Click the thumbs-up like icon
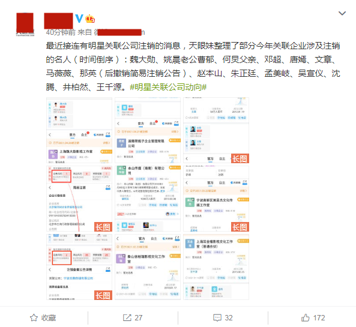The width and height of the screenshot is (356, 327). (x=305, y=317)
